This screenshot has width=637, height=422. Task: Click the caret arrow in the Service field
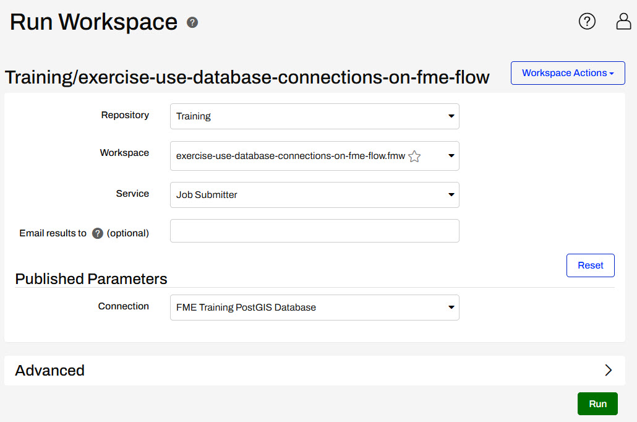pos(451,195)
